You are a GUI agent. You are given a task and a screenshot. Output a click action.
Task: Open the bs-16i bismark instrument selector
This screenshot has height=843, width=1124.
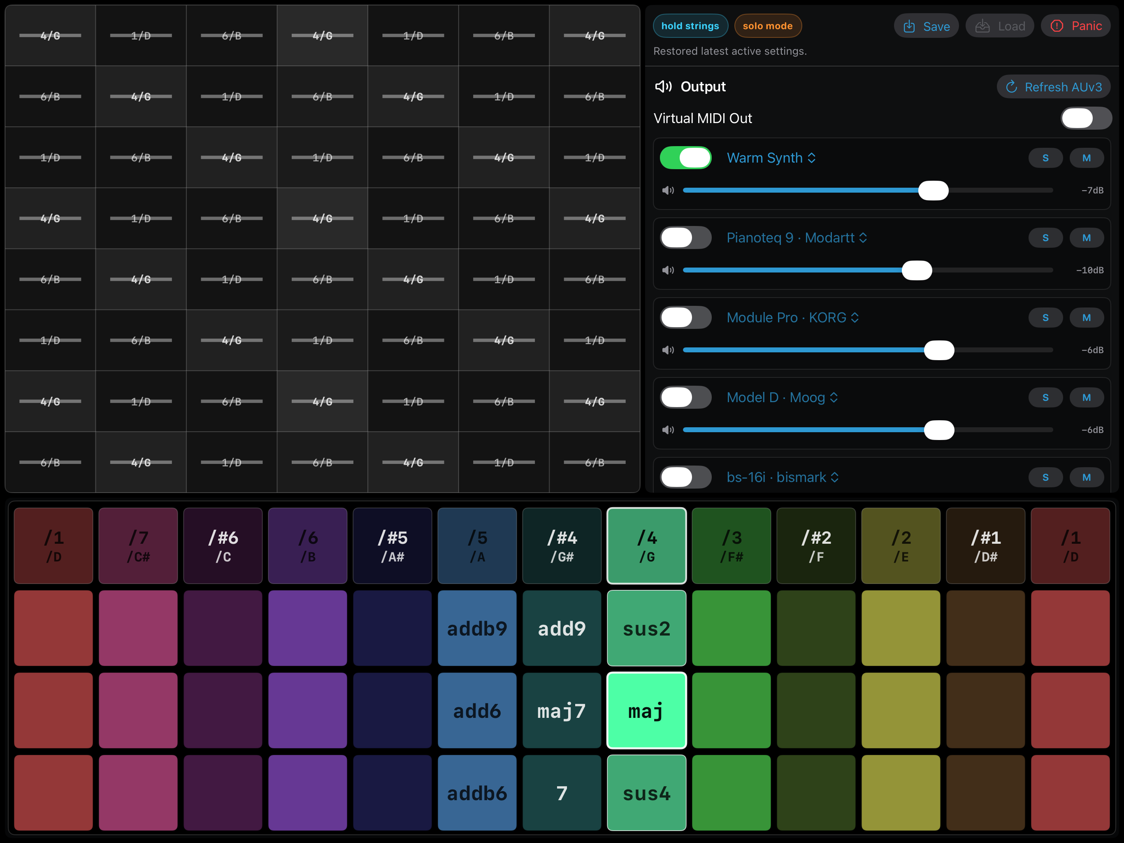pyautogui.click(x=783, y=477)
